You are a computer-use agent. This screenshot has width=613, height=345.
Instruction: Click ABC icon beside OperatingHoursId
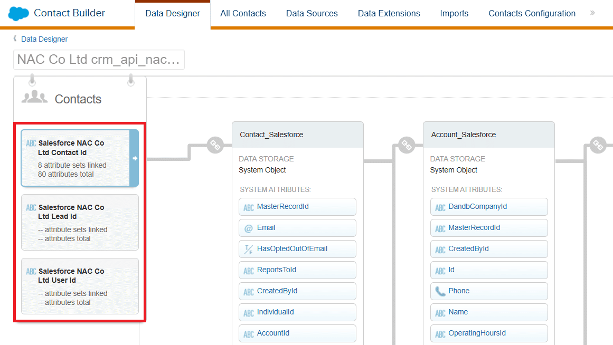[440, 334]
